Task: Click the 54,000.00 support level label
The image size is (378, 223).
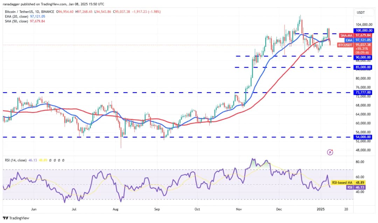Action: (x=364, y=137)
